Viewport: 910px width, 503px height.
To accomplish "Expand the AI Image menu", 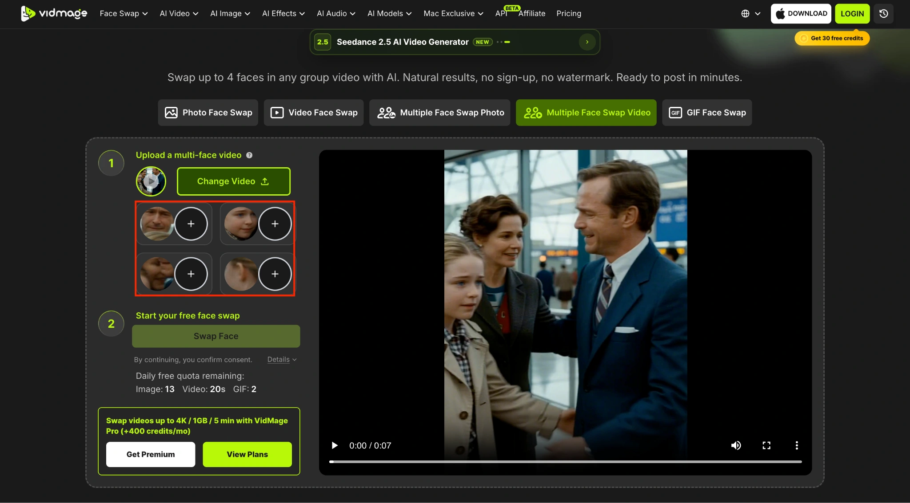I will (230, 13).
